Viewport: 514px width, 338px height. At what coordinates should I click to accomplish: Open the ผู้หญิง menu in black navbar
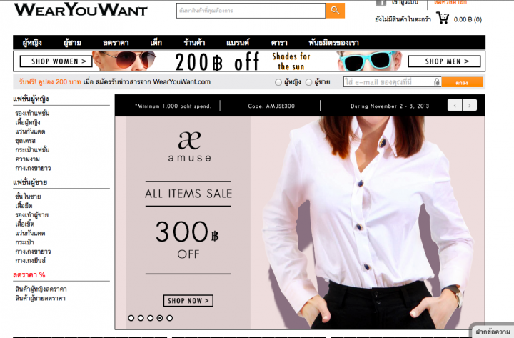point(32,43)
